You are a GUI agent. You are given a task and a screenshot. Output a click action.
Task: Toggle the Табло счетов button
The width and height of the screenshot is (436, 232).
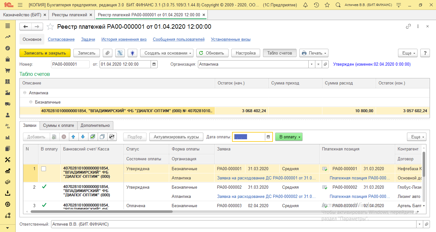point(280,53)
